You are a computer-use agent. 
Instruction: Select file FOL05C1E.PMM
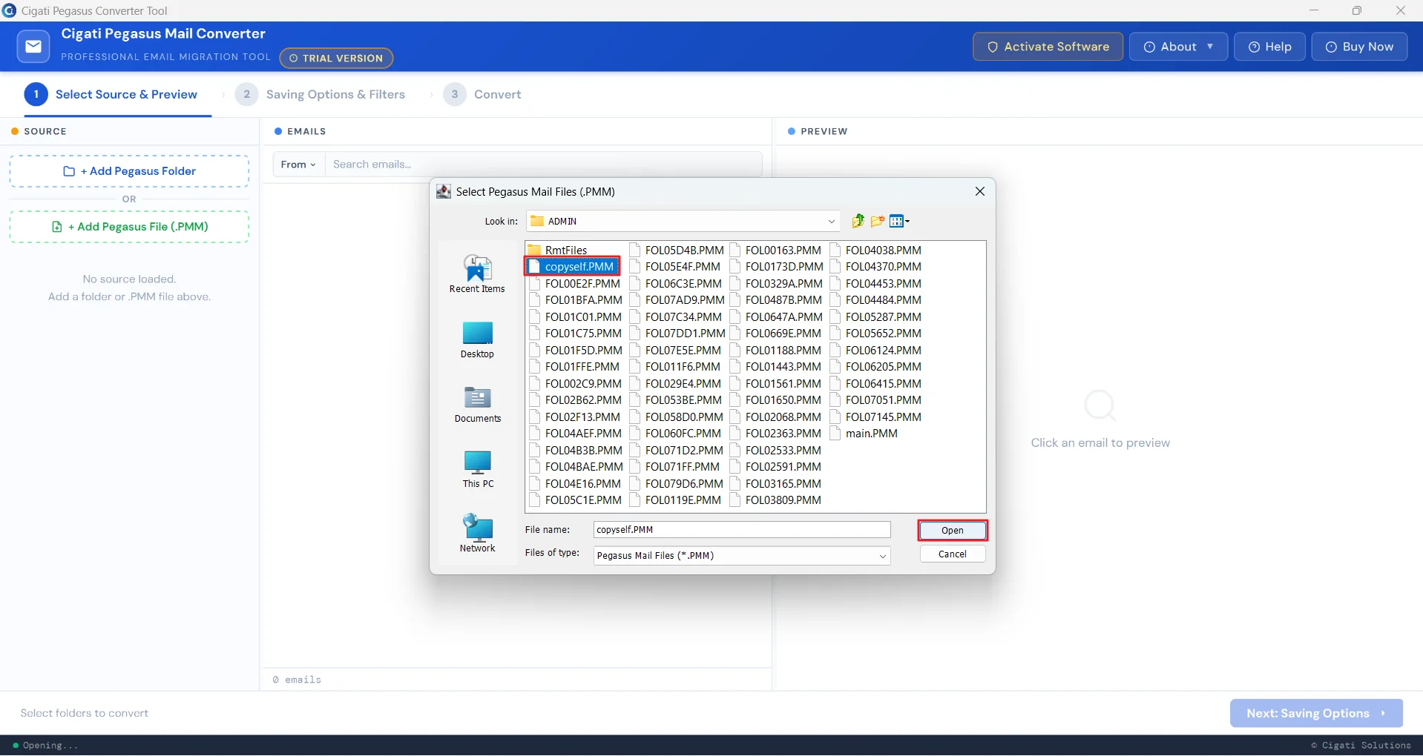pyautogui.click(x=576, y=500)
